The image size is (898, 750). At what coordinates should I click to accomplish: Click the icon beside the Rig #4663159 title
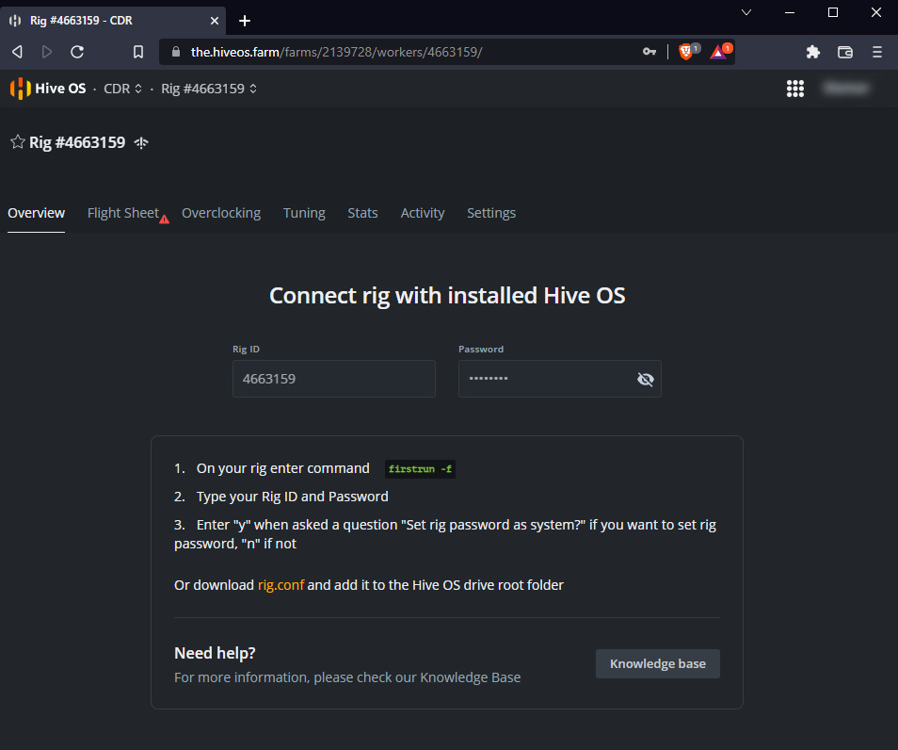click(x=141, y=143)
